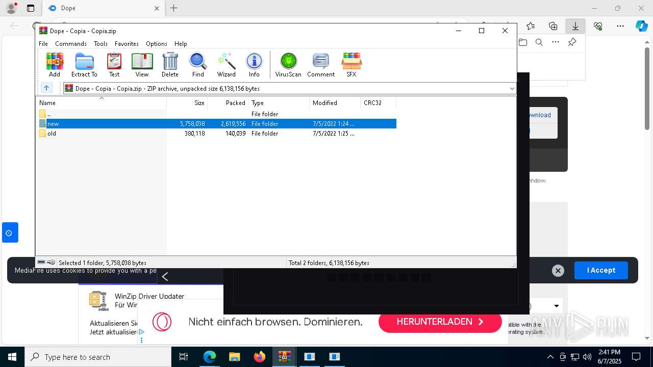Go up one folder level arrow
Image resolution: width=653 pixels, height=367 pixels.
tap(46, 88)
